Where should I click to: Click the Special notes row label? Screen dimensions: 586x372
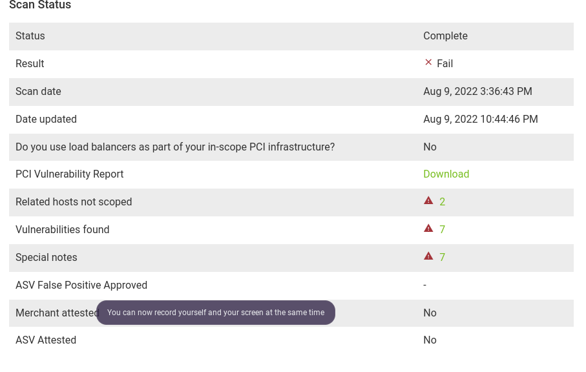47,258
